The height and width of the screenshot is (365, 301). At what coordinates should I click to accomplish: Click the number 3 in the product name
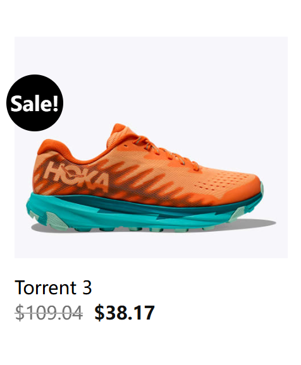click(x=87, y=287)
